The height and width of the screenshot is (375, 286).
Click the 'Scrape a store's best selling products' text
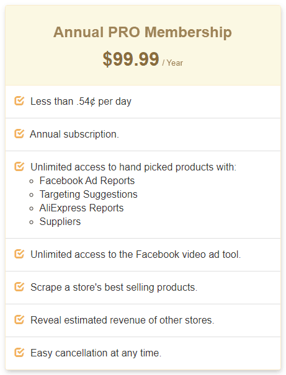pos(114,287)
